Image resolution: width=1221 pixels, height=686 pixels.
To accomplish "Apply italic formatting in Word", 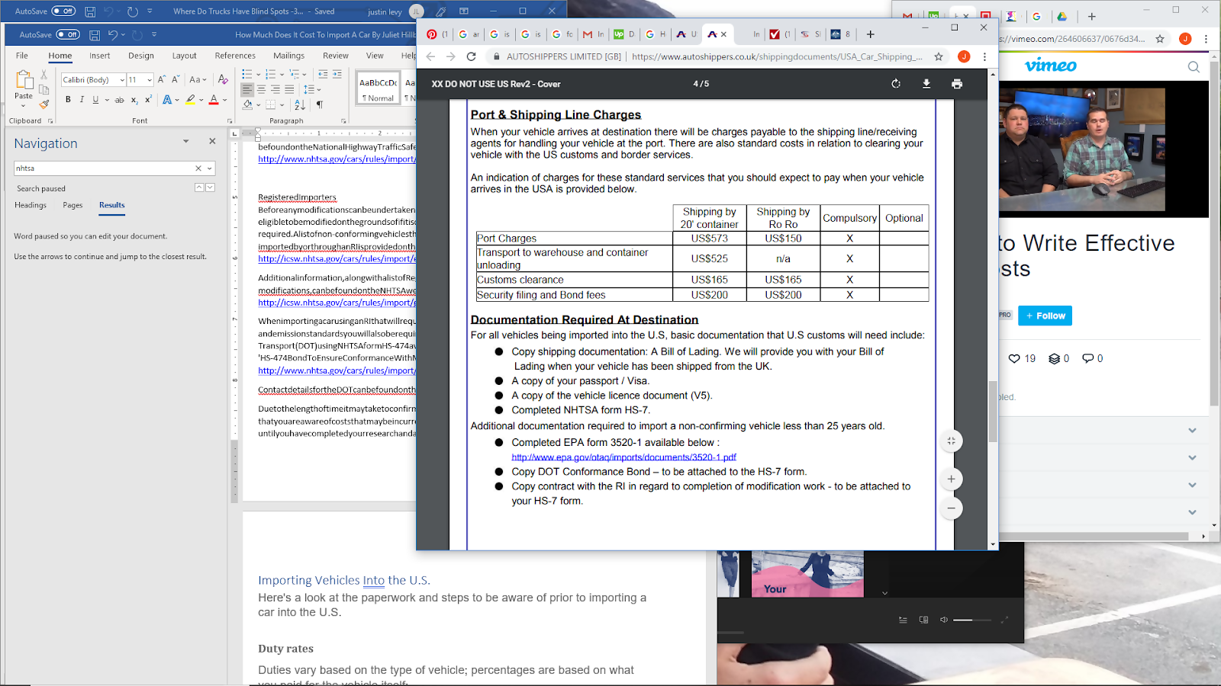I will pos(82,100).
